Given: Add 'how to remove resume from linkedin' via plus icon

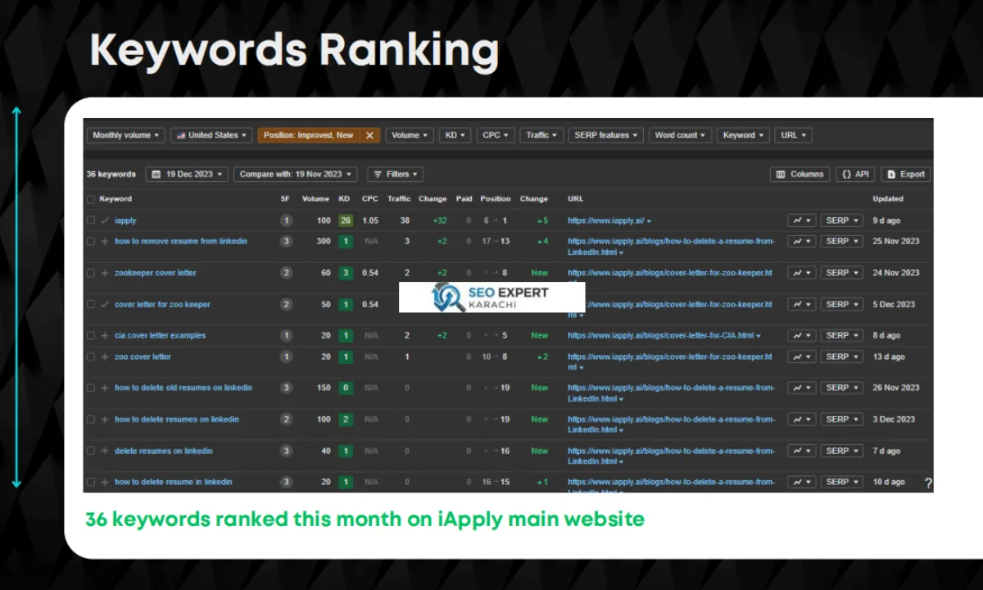Looking at the screenshot, I should coord(105,242).
